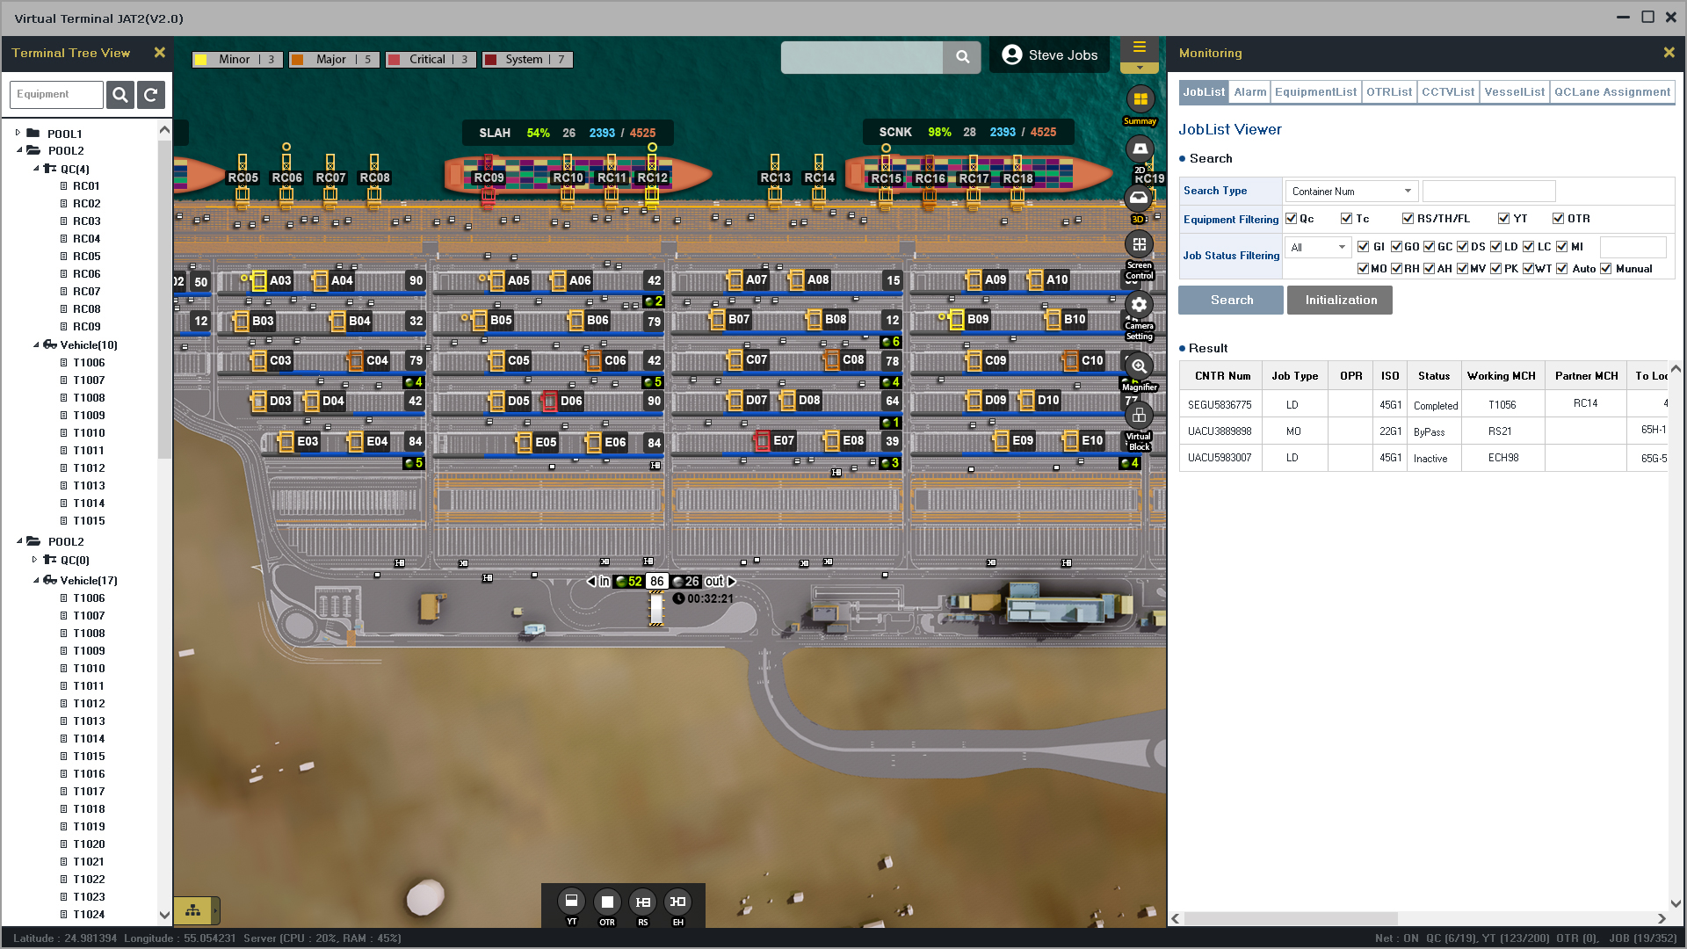Screen dimensions: 1687x949
Task: Activate the Magnifier tool
Action: click(x=1139, y=366)
